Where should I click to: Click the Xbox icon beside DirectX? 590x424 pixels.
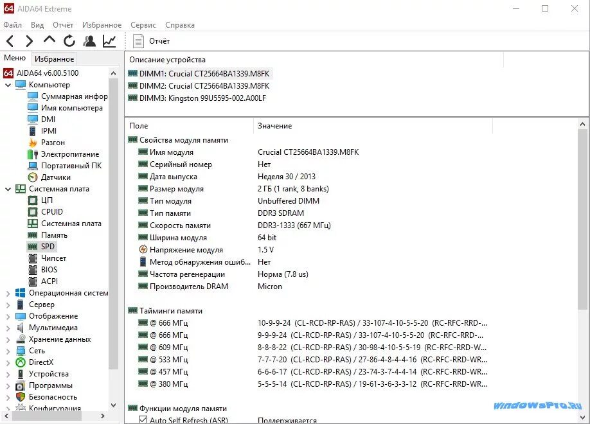[21, 362]
